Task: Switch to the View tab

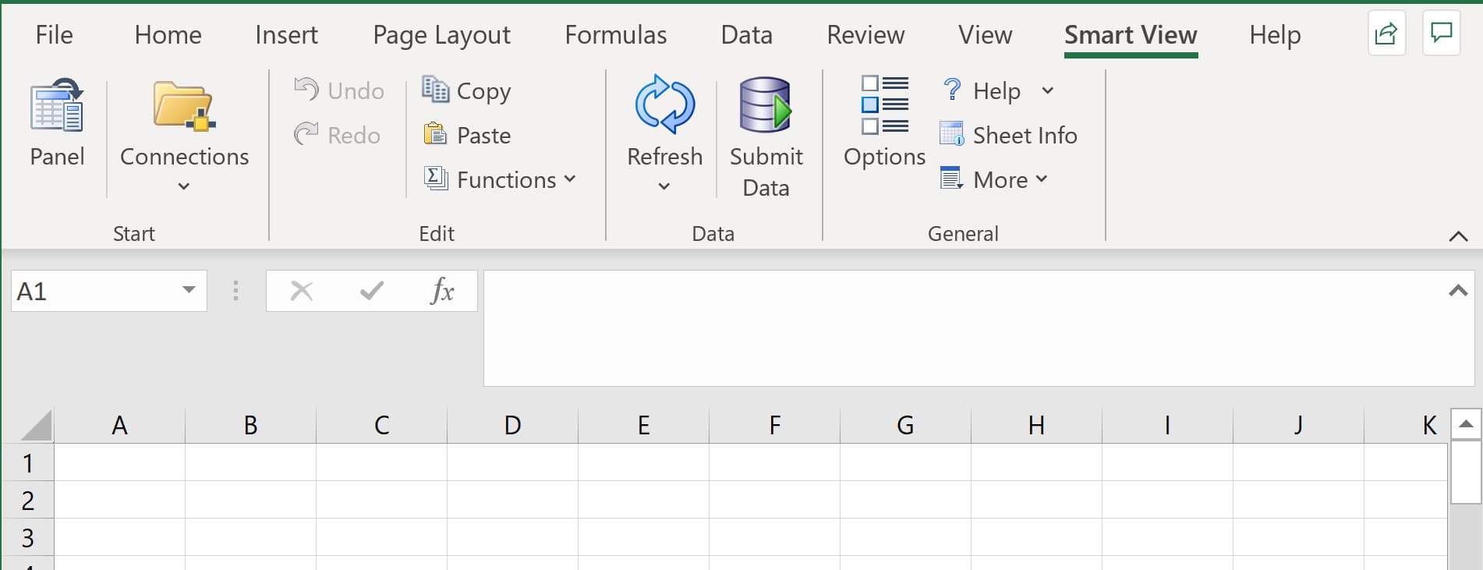Action: tap(985, 34)
